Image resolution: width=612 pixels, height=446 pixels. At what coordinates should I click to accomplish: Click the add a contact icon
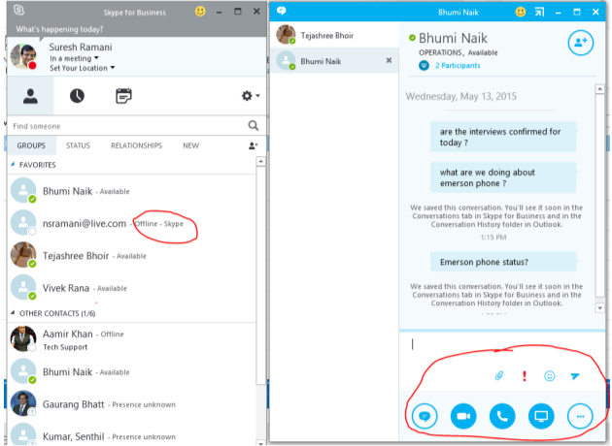253,145
